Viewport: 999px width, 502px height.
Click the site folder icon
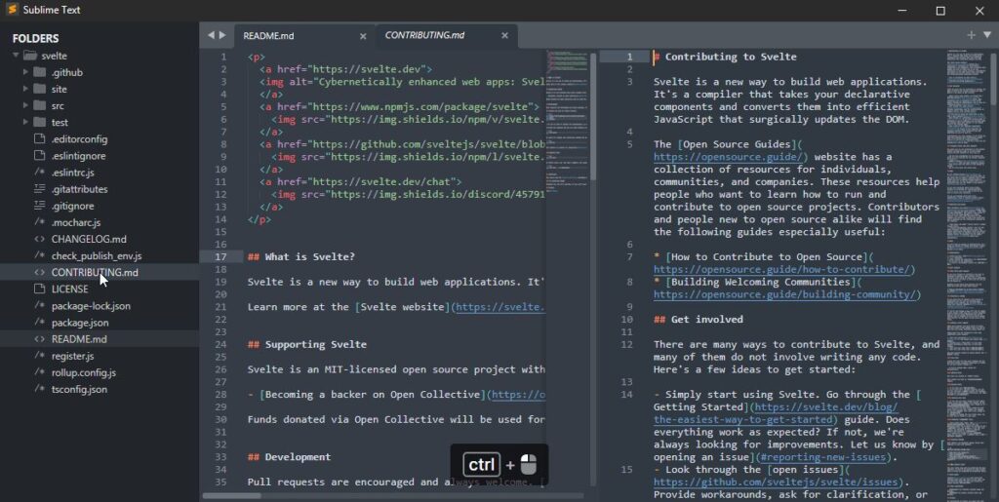(x=39, y=89)
